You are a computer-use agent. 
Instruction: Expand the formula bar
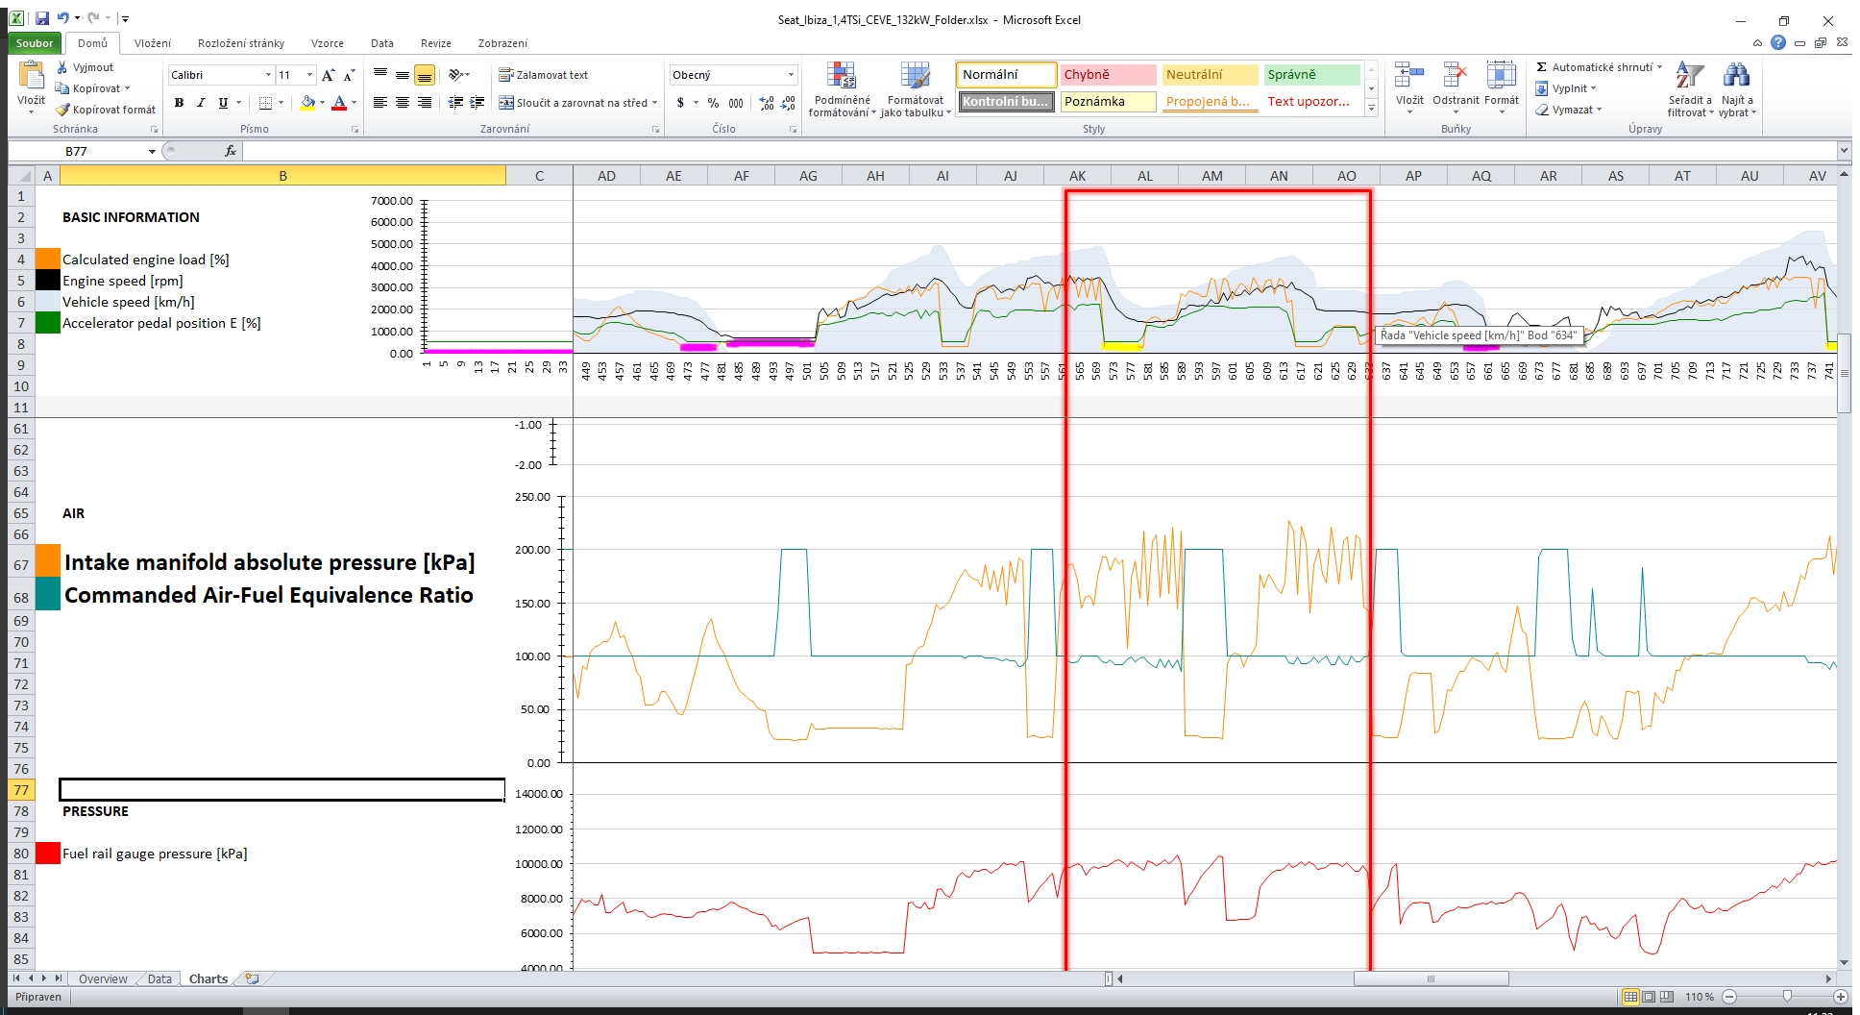[x=1843, y=151]
